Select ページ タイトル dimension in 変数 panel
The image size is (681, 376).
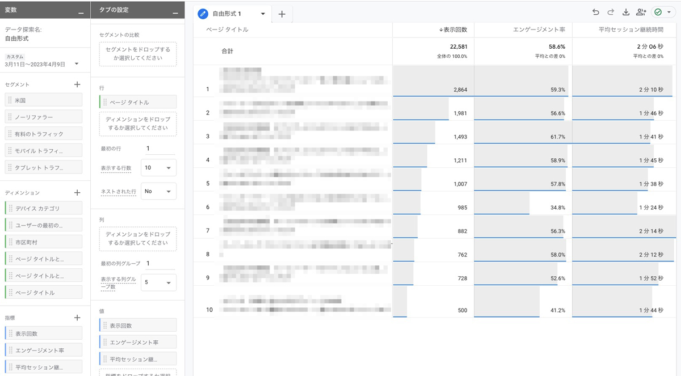tap(44, 293)
